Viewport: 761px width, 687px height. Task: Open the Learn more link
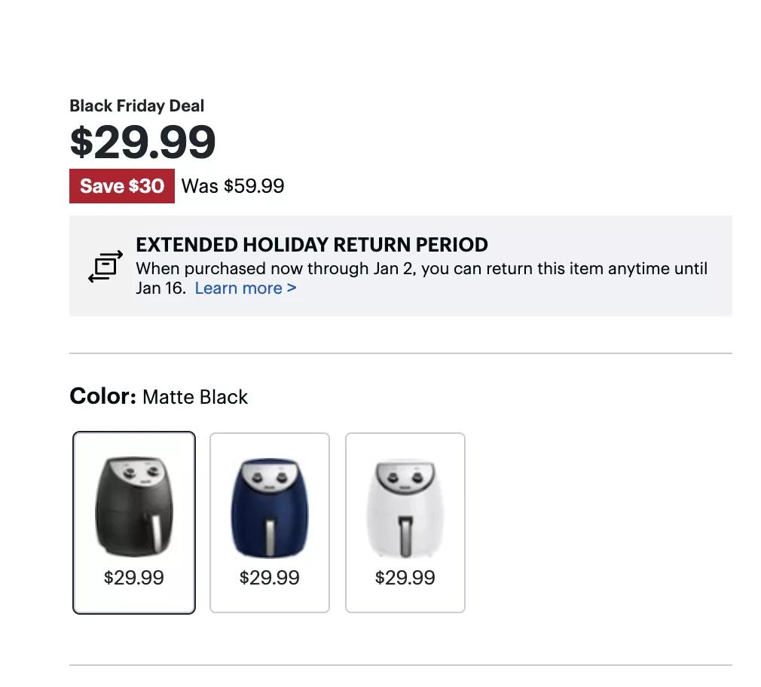tap(238, 288)
